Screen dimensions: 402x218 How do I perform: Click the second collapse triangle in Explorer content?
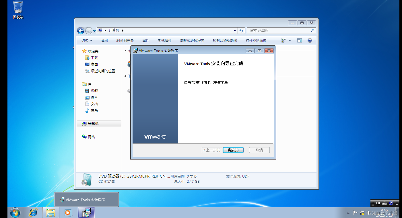point(125,76)
